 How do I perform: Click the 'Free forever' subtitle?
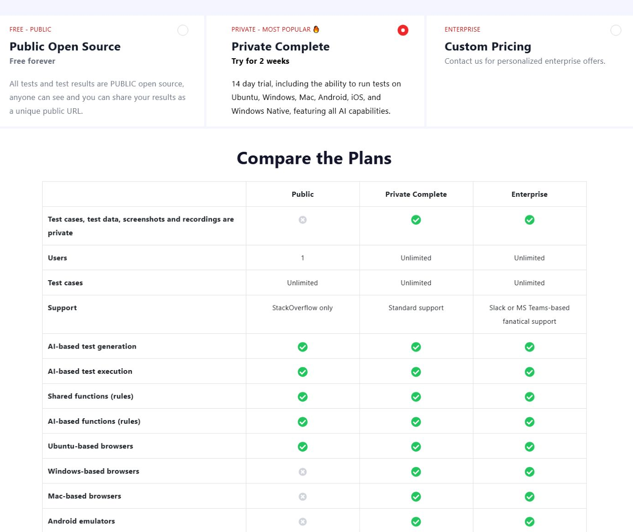point(32,61)
